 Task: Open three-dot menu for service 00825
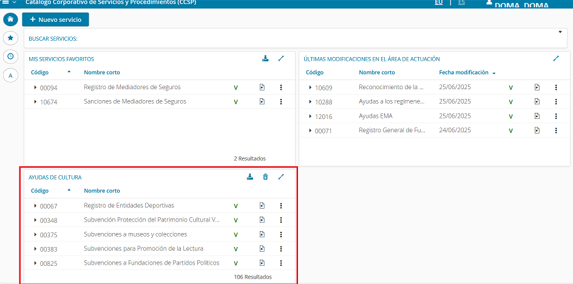280,263
